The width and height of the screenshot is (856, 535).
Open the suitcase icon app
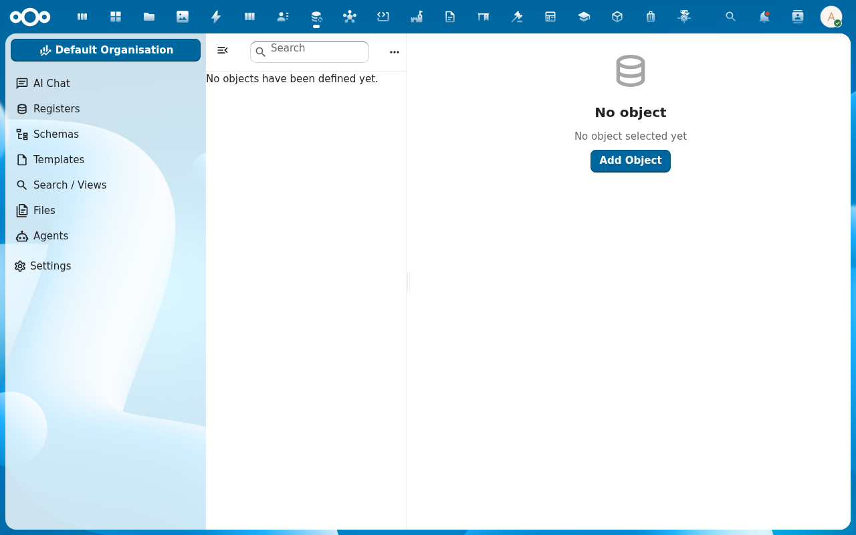(x=651, y=17)
